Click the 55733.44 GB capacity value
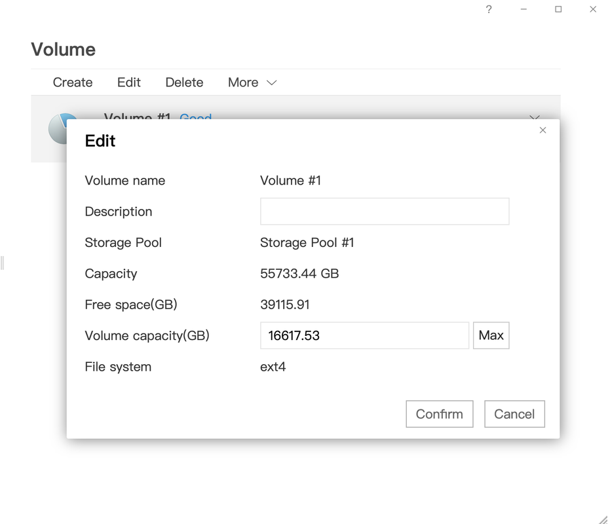The image size is (610, 524). tap(299, 274)
